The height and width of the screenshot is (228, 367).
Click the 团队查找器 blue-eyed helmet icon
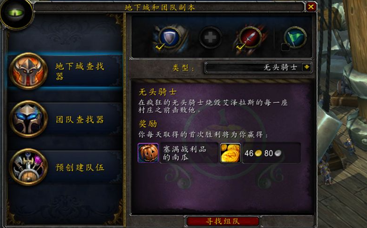pyautogui.click(x=28, y=119)
